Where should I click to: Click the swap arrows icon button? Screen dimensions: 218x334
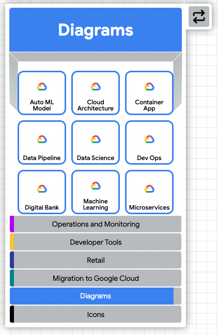[x=199, y=17]
